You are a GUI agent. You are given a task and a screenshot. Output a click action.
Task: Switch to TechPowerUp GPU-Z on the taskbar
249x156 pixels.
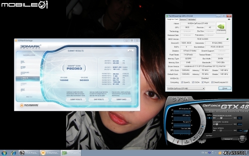tap(71, 153)
